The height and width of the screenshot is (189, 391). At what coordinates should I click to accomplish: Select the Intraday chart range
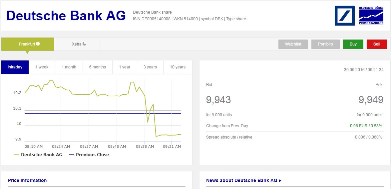point(15,67)
